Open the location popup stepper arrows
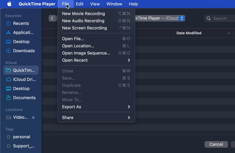235x153 pixels. click(x=182, y=18)
